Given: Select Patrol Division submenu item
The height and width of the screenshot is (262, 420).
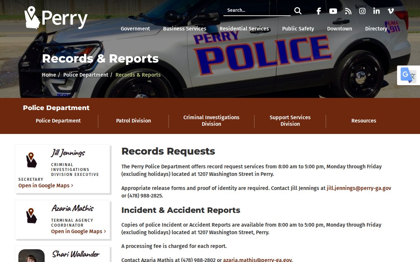Looking at the screenshot, I should pyautogui.click(x=134, y=121).
